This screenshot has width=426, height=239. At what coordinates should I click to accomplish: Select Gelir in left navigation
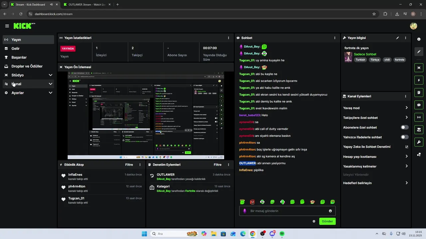pyautogui.click(x=28, y=48)
